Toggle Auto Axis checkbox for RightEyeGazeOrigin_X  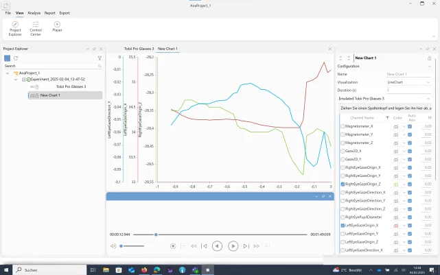(x=410, y=167)
